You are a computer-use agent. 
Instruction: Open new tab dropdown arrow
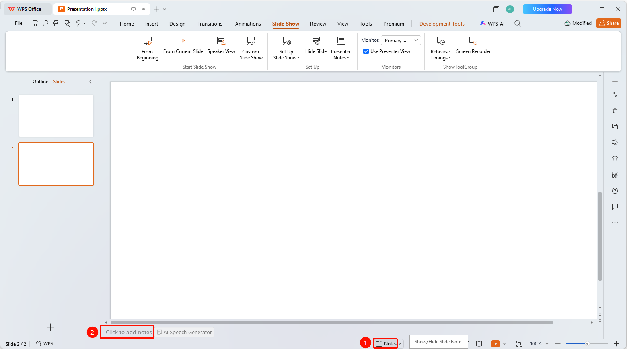click(x=164, y=9)
